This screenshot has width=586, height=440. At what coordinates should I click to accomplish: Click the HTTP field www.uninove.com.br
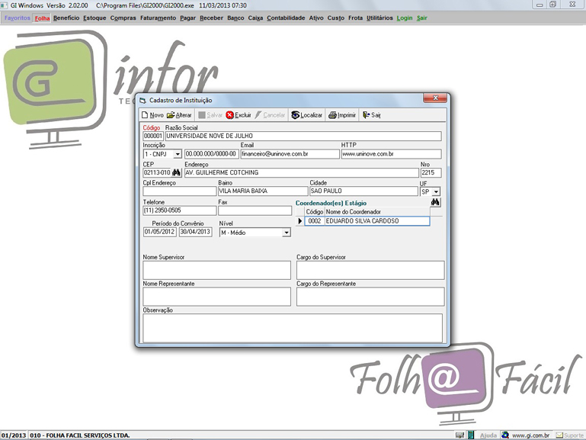point(391,154)
